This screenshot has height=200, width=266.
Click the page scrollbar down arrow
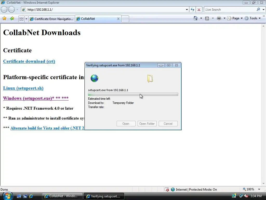tap(263, 184)
